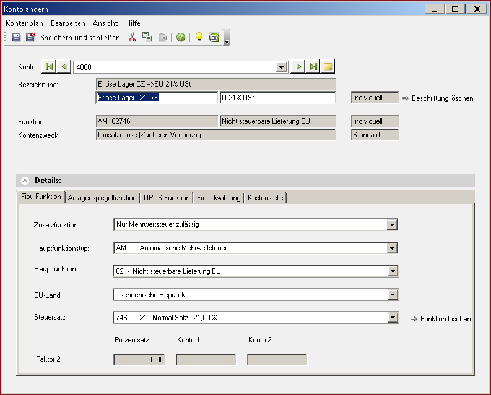Minimize the Konto ändern window
The height and width of the screenshot is (395, 491).
434,9
